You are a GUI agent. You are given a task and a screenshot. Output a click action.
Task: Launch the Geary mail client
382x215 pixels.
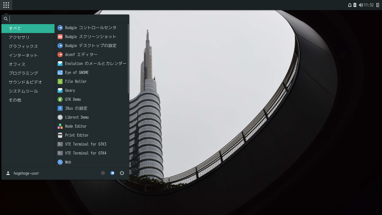click(92, 90)
